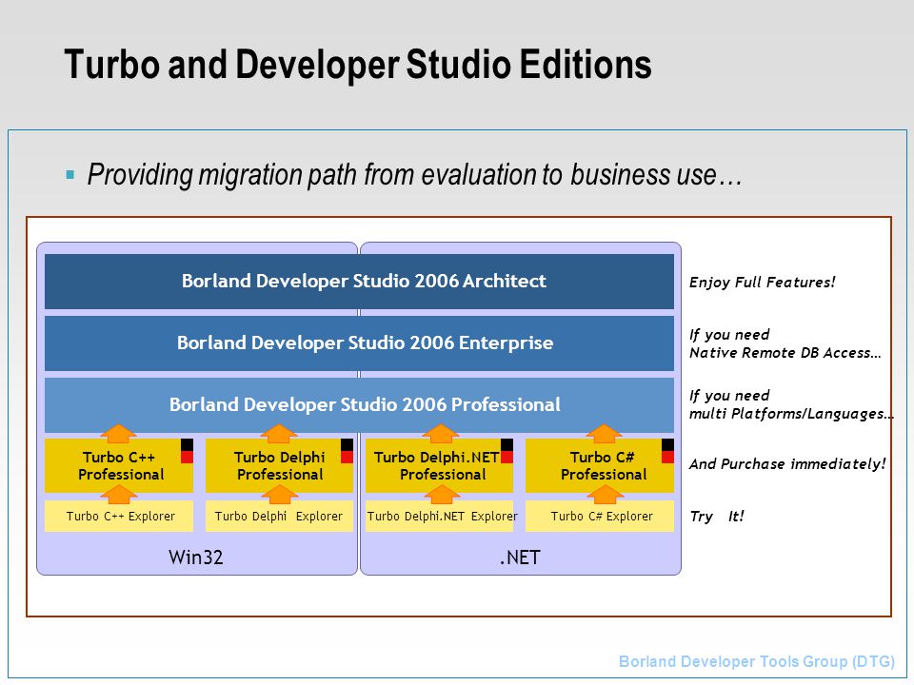Click the Borland Developer Studio 2006 Architect bar
The width and height of the screenshot is (914, 685).
pyautogui.click(x=359, y=282)
